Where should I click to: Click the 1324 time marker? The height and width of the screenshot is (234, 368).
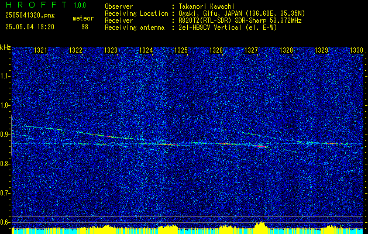coord(146,50)
